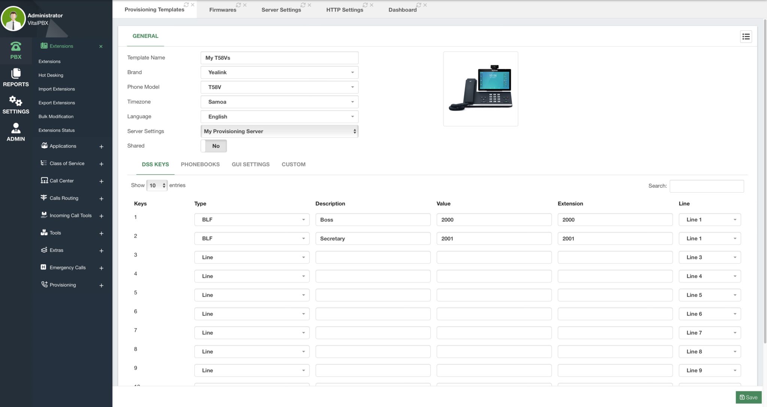
Task: Open the Server Settings select box
Action: coord(279,131)
